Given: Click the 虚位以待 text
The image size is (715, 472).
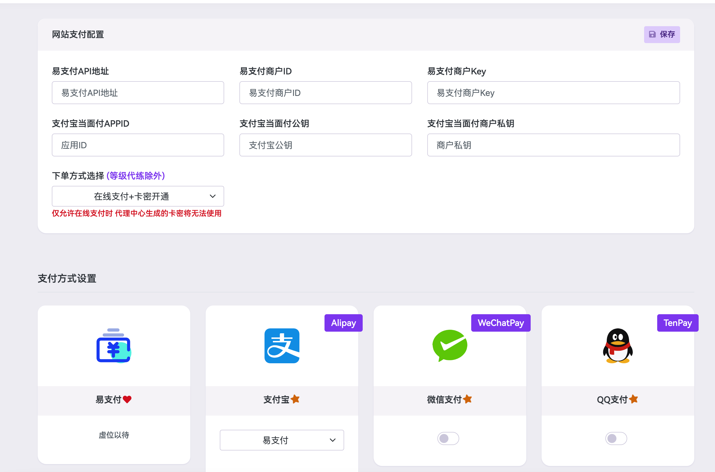Looking at the screenshot, I should click(x=114, y=435).
